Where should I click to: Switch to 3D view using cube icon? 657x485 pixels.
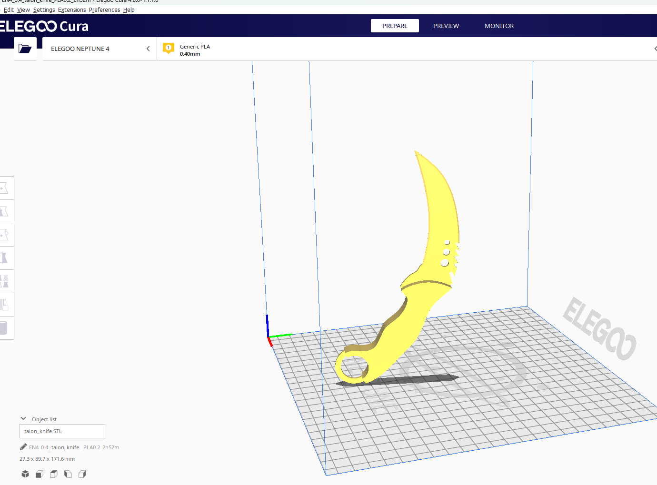tap(25, 474)
